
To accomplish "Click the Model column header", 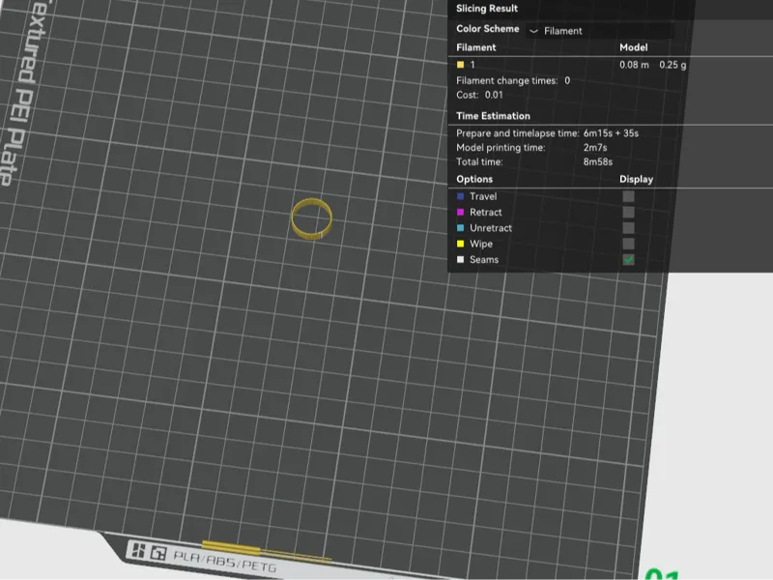I will (x=634, y=47).
